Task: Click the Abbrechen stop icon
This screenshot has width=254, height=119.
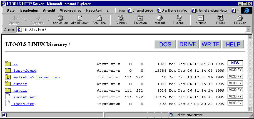Action: 60,18
